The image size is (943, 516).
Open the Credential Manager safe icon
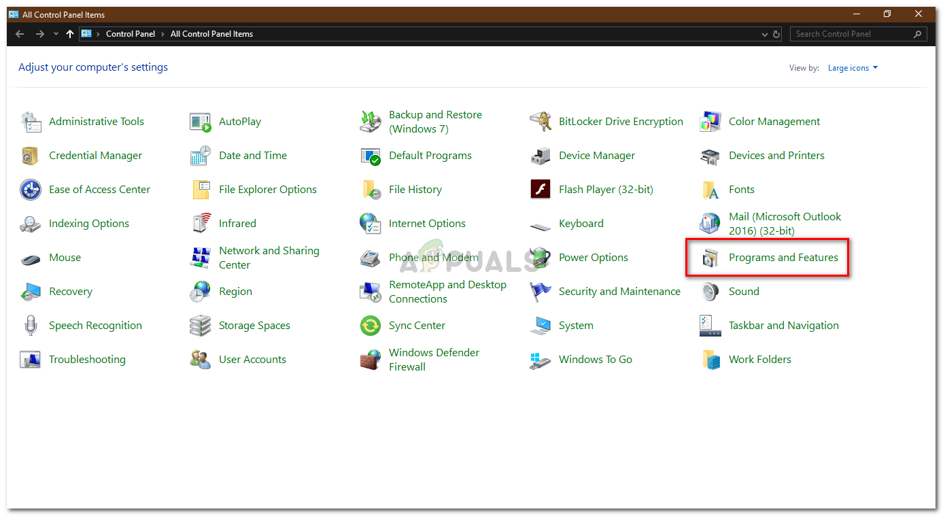point(31,156)
